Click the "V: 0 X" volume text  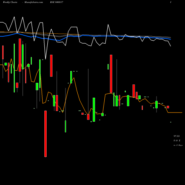pyautogui.click(x=177, y=141)
